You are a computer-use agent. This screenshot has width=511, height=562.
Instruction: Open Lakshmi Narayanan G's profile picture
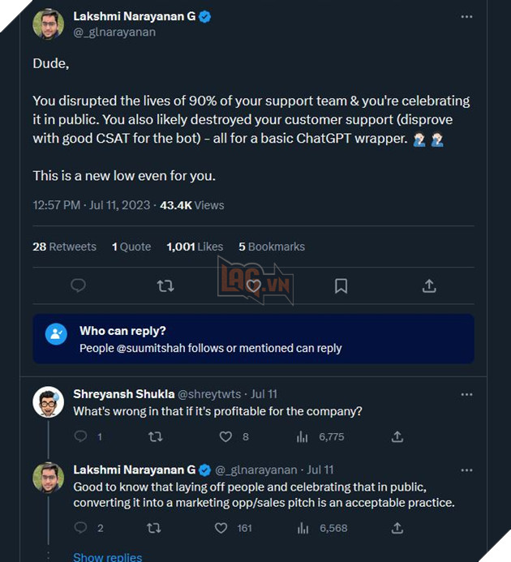point(49,24)
